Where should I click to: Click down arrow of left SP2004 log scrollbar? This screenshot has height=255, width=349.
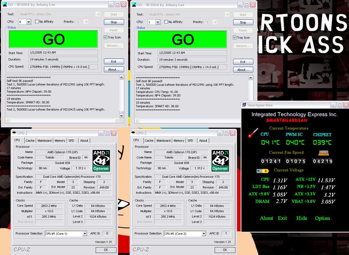pyautogui.click(x=121, y=115)
